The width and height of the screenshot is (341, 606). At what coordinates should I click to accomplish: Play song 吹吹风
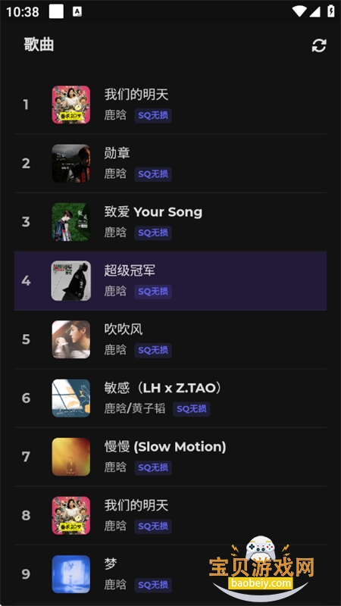coord(170,339)
